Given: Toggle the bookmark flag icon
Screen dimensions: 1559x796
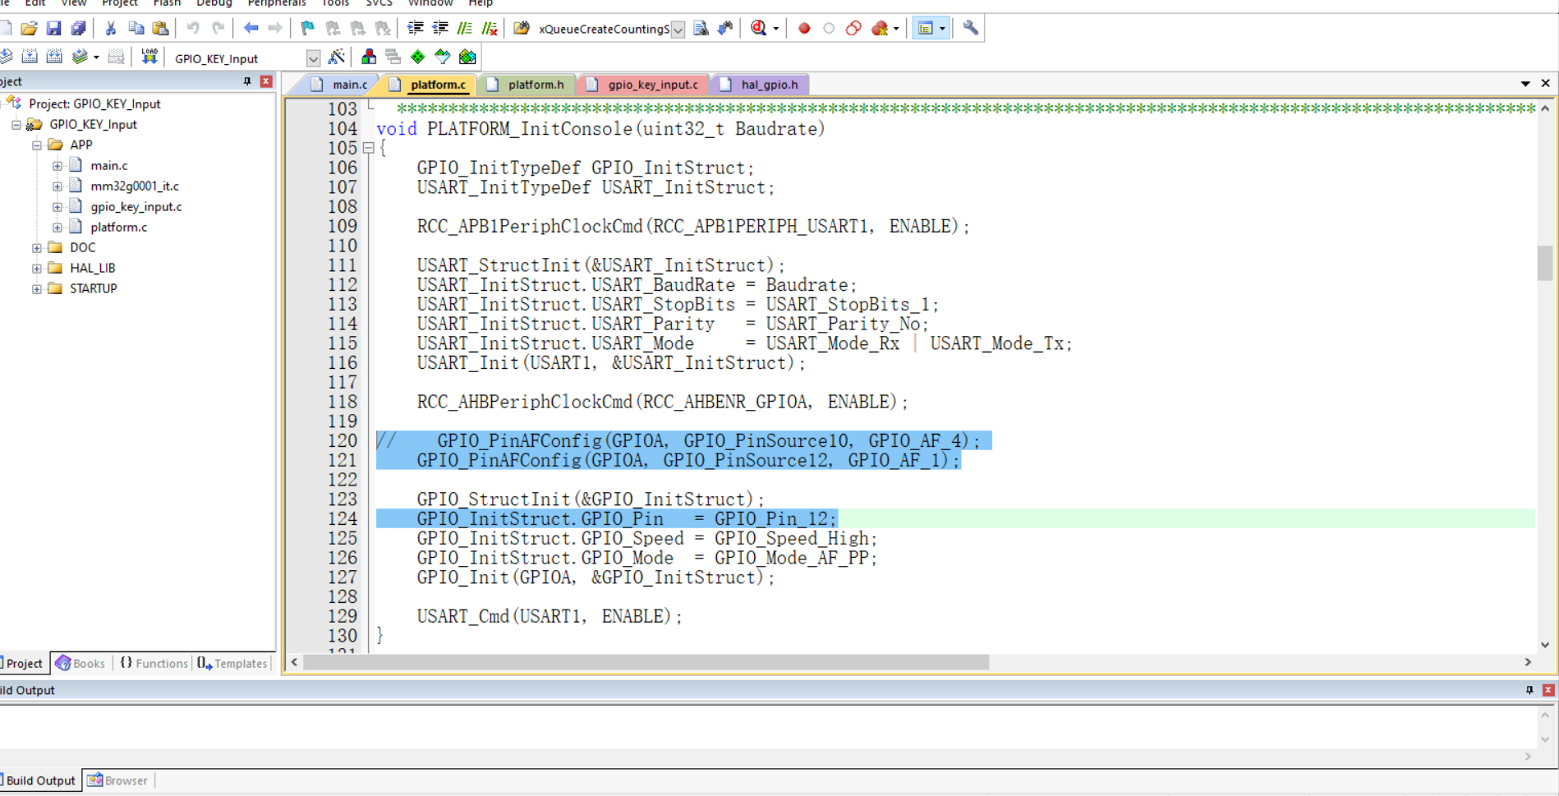Looking at the screenshot, I should tap(307, 29).
